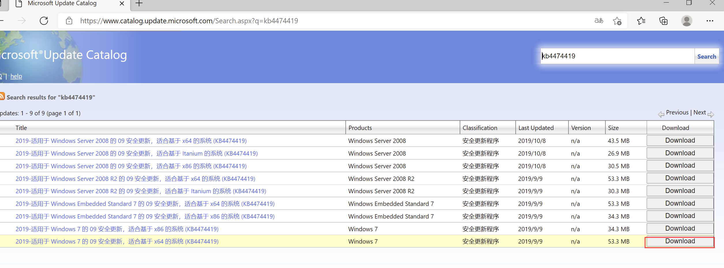
Task: Open Windows Server 2008 R2 x64 update link
Action: tap(135, 179)
